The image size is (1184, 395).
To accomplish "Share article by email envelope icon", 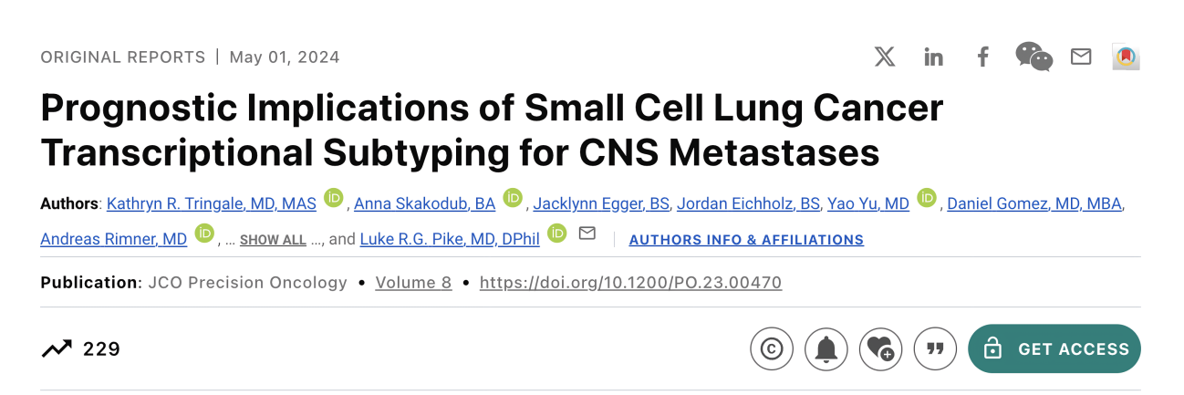I will (1081, 57).
